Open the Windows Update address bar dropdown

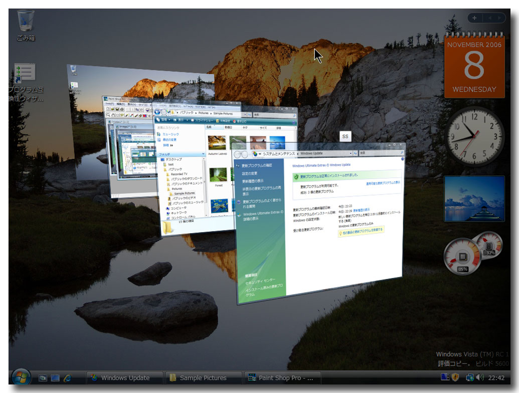click(x=351, y=153)
